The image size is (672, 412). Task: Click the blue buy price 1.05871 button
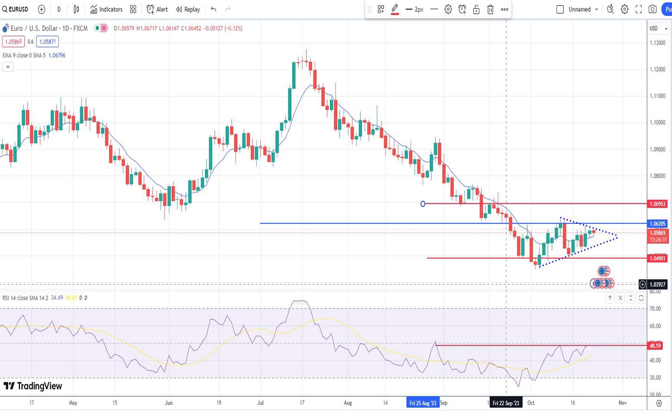tap(48, 42)
